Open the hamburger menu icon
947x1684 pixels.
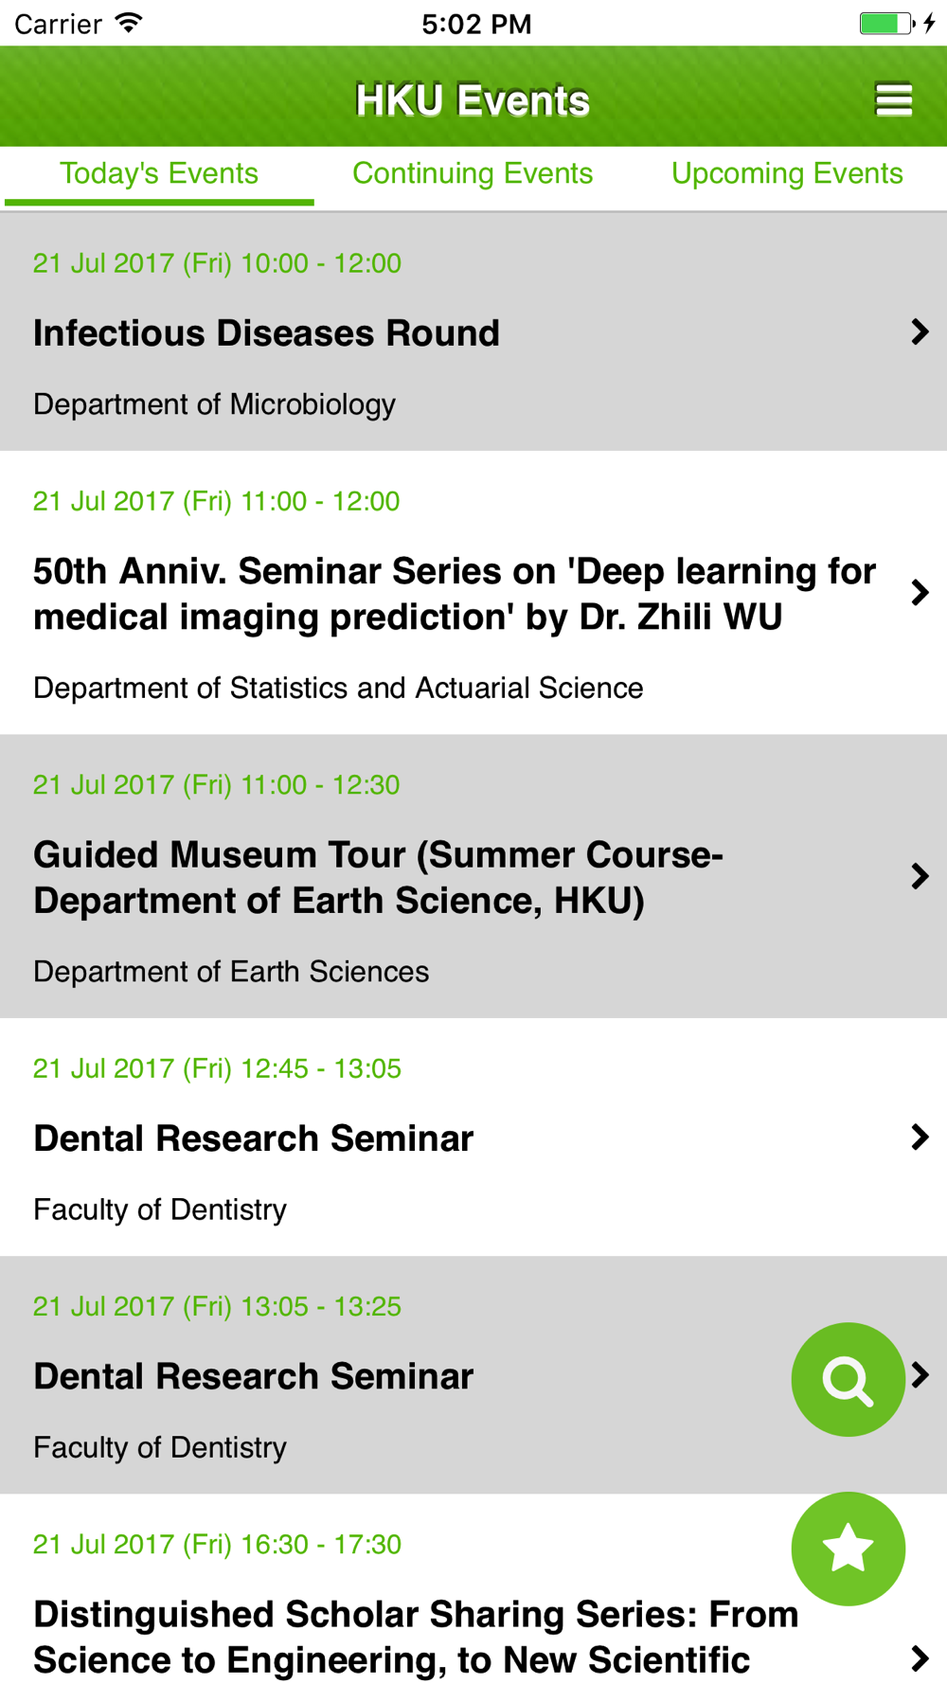[893, 99]
